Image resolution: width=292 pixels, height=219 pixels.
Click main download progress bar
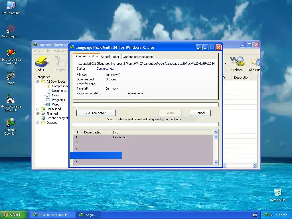[x=146, y=105]
